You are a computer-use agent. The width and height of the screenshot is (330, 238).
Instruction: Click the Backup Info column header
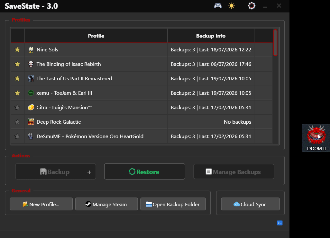211,36
